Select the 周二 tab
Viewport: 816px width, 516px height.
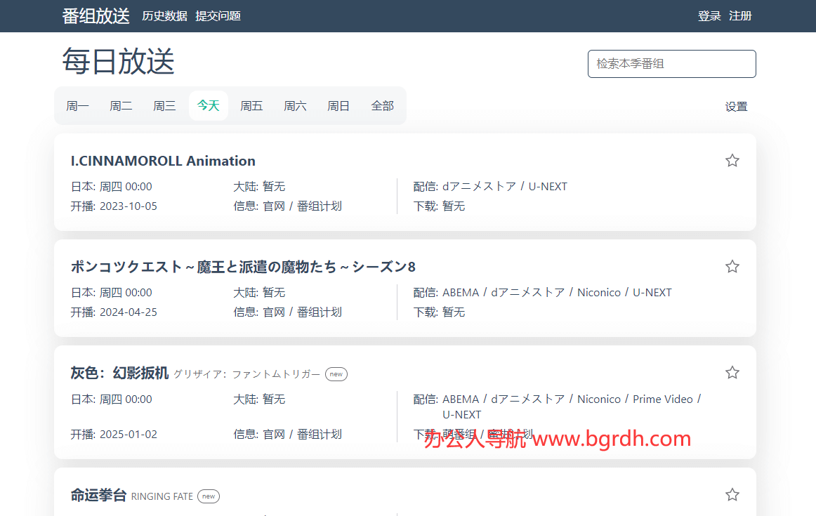click(121, 106)
